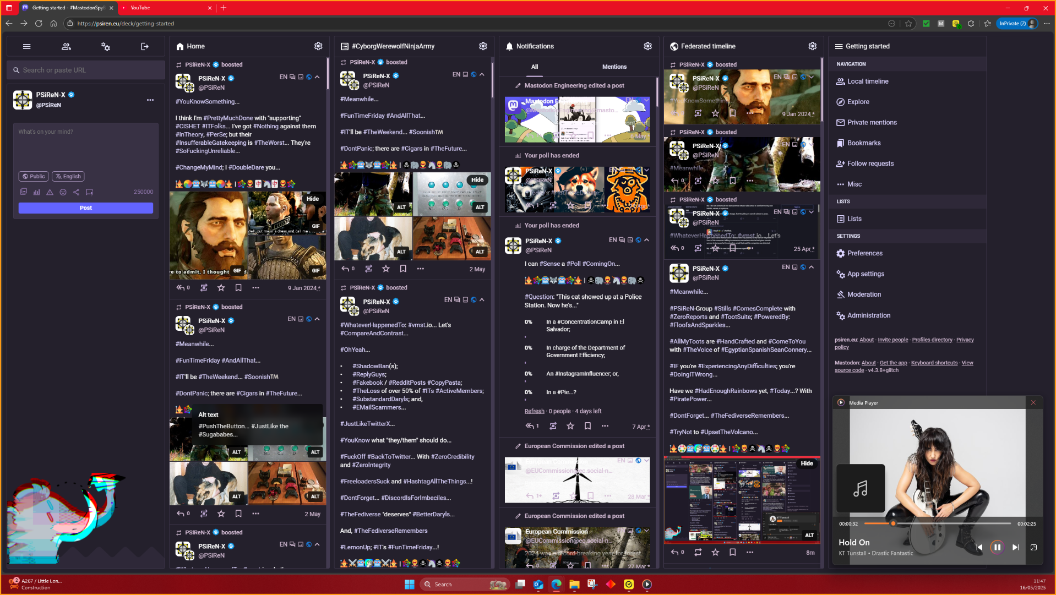Image resolution: width=1056 pixels, height=595 pixels.
Task: Open more options on Home 9 Jan 2024 post
Action: pyautogui.click(x=255, y=288)
